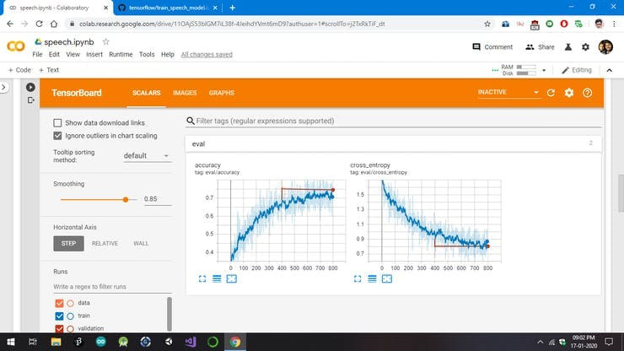Open File Explorer from taskbar

(x=56, y=342)
